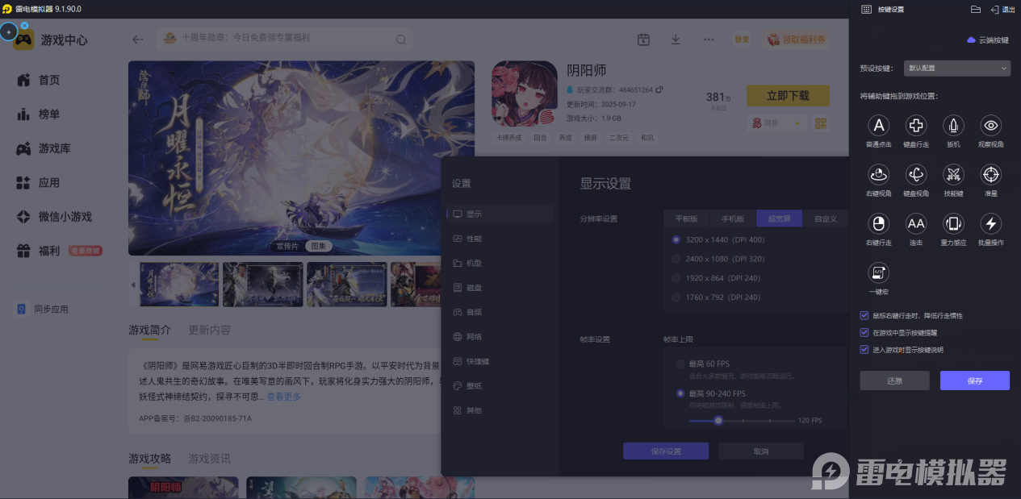The height and width of the screenshot is (499, 1021).
Task: Switch to the 自定义 resolution tab
Action: coord(826,218)
